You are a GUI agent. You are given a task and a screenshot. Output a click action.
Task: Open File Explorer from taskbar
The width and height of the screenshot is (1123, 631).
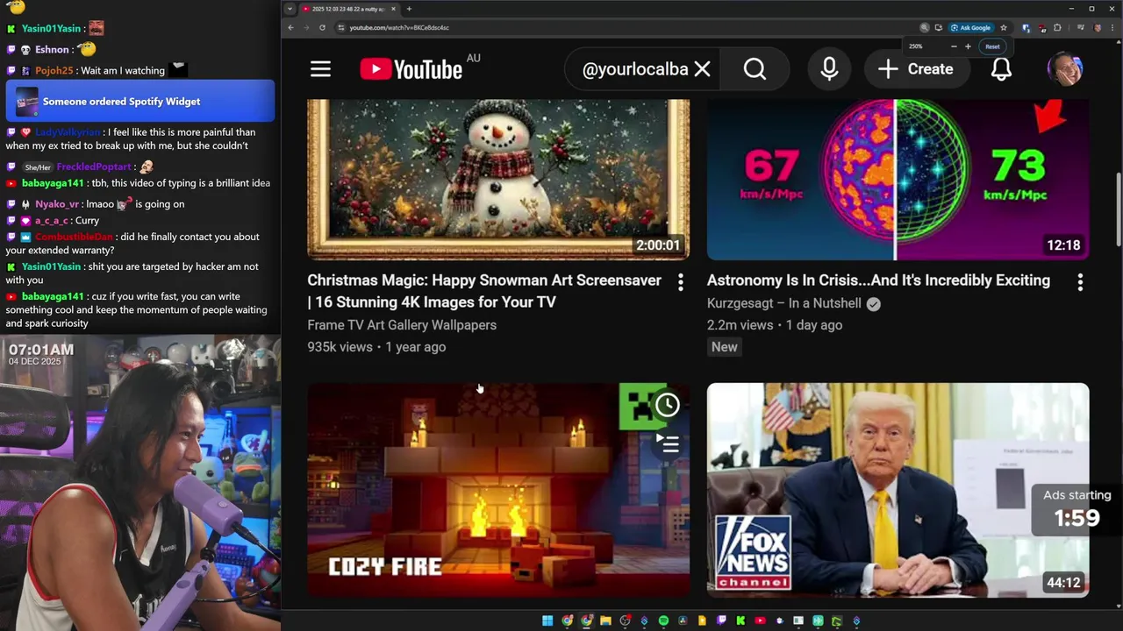click(605, 620)
